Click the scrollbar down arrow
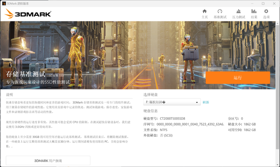The width and height of the screenshot is (280, 167). [x=277, y=165]
